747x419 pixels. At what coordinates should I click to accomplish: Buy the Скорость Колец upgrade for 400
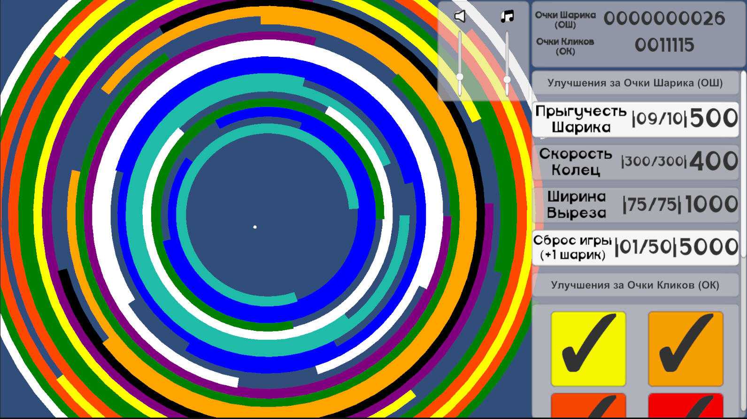coord(635,162)
